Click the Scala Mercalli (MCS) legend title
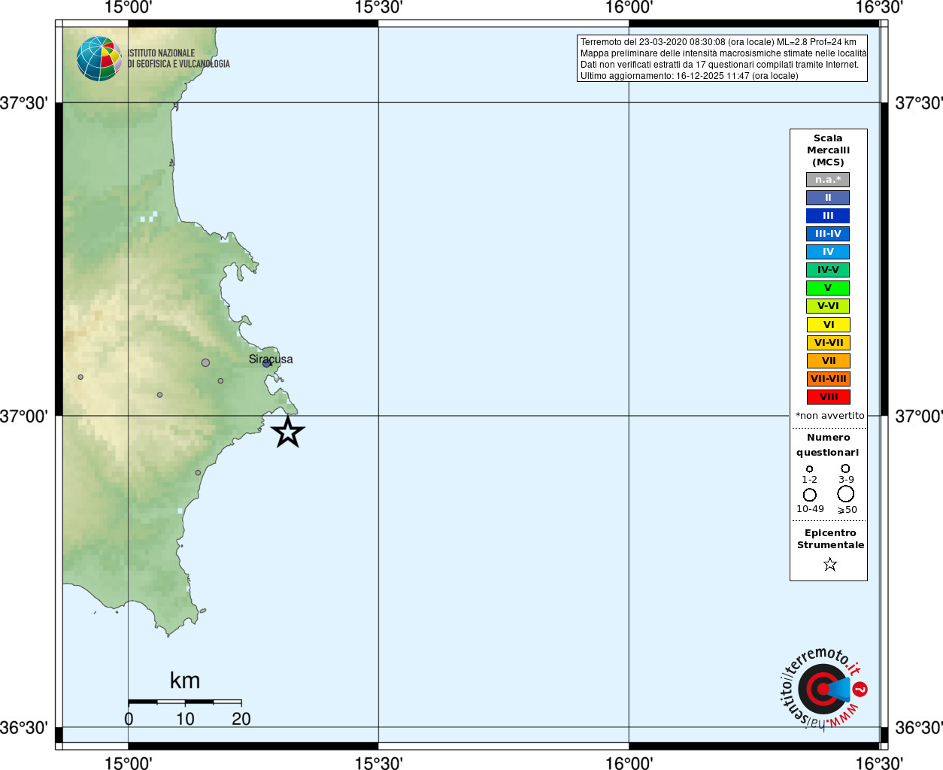The height and width of the screenshot is (770, 943). coord(828,150)
